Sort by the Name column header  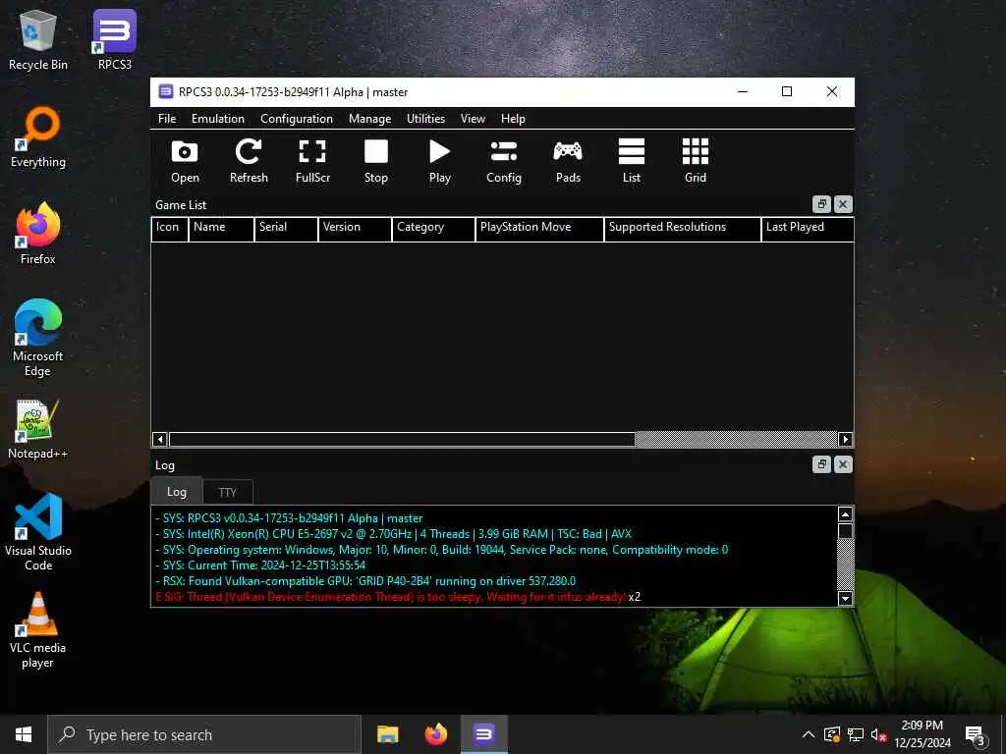point(221,229)
